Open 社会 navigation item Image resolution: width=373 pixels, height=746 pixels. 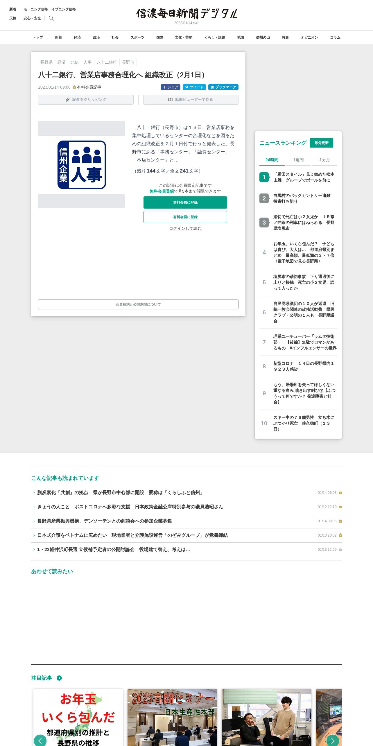pos(115,37)
